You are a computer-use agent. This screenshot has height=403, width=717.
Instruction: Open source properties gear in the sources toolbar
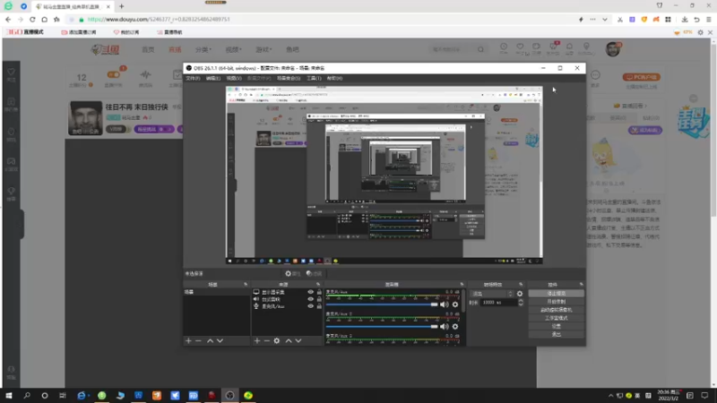point(277,341)
